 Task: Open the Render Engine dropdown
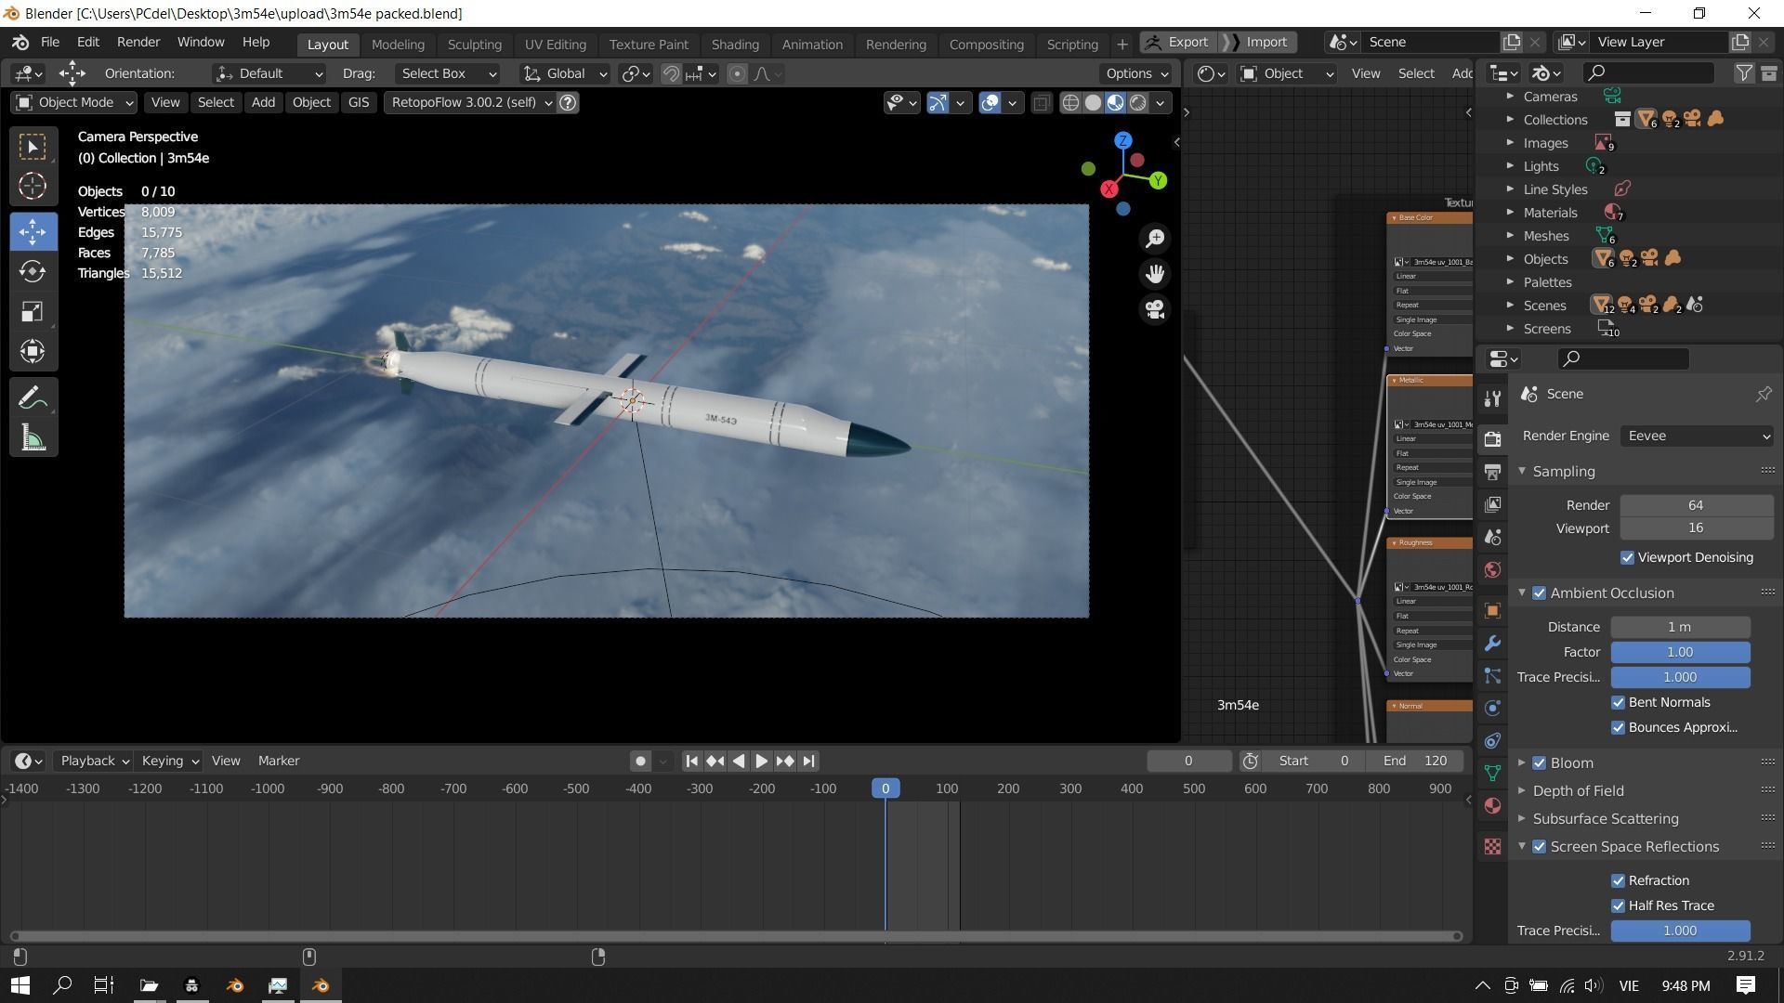[1697, 436]
